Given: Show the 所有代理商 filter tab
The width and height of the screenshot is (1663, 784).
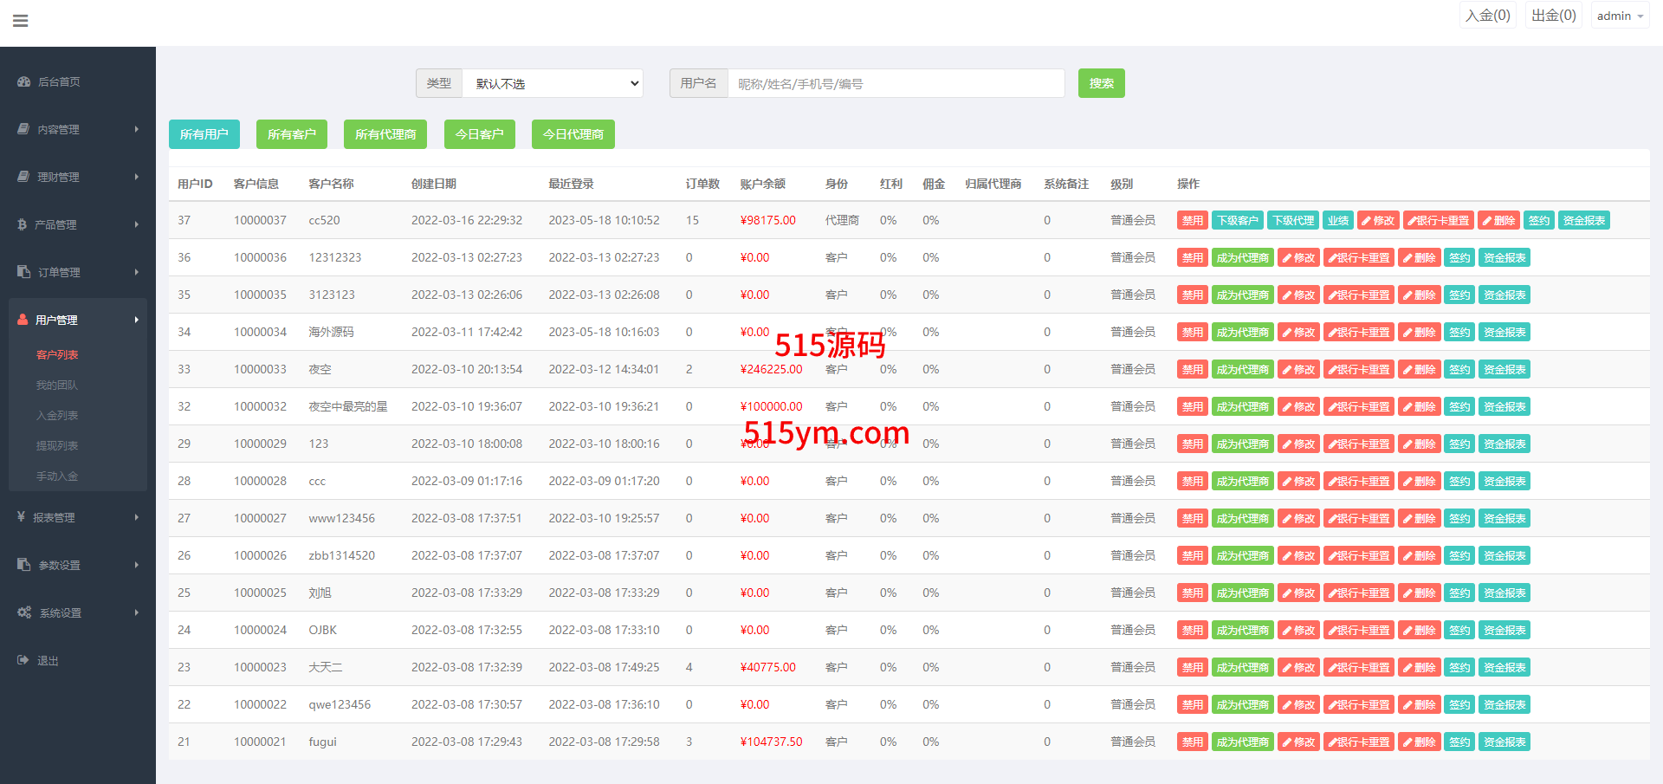Looking at the screenshot, I should click(385, 134).
